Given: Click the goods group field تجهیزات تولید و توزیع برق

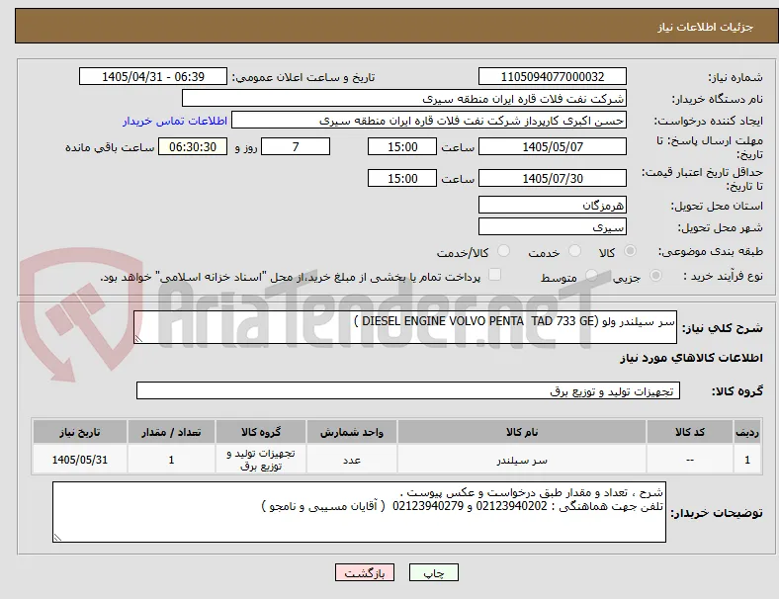Looking at the screenshot, I should tap(408, 390).
